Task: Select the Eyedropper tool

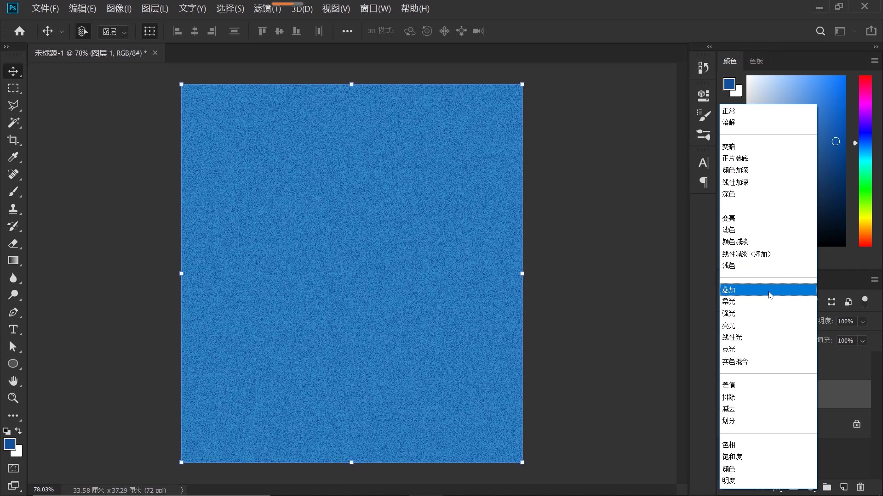Action: 13,157
